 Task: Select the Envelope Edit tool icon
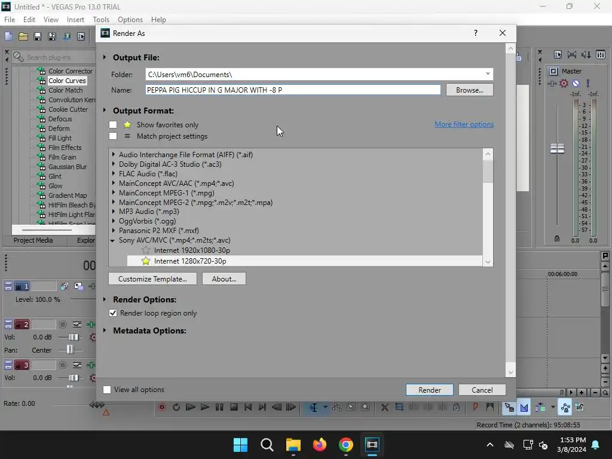pos(337,407)
